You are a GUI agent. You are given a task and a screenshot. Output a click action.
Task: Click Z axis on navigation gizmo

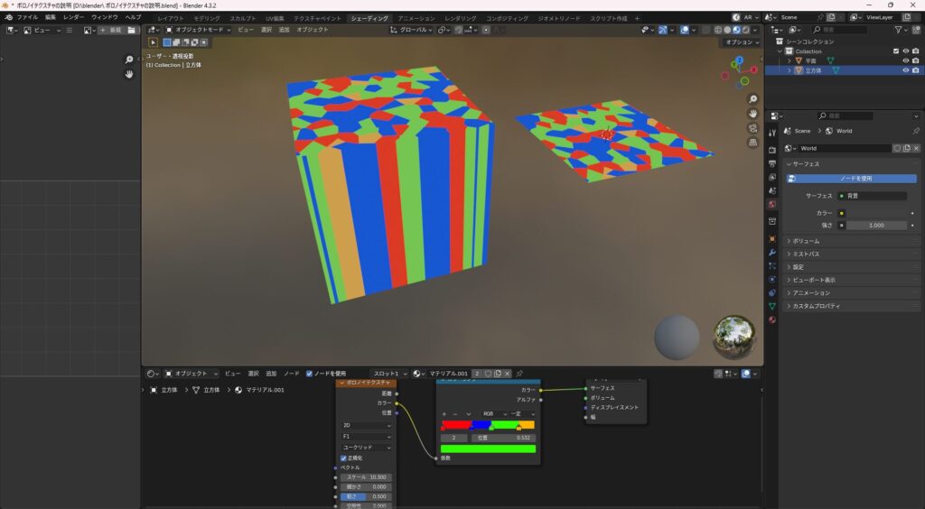coord(739,60)
